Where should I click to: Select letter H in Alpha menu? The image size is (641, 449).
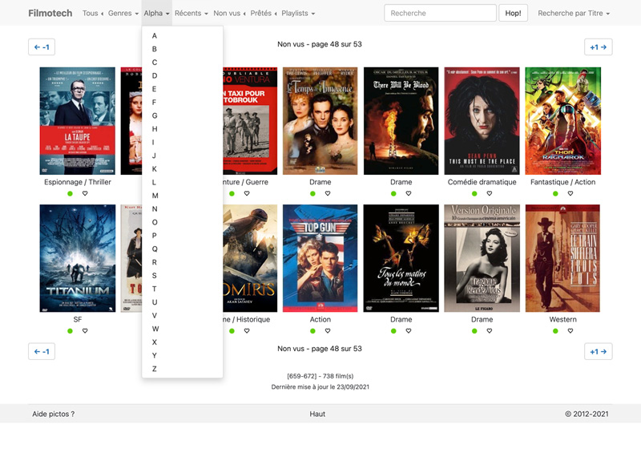click(183, 129)
